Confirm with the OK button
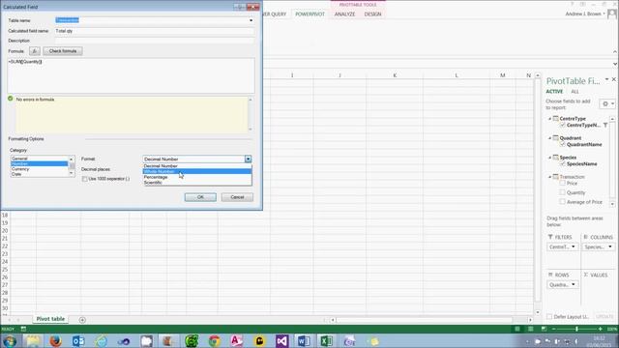 tap(200, 197)
